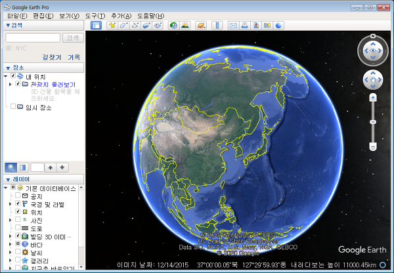
Task: Click in the search text field
Action: (x=33, y=38)
